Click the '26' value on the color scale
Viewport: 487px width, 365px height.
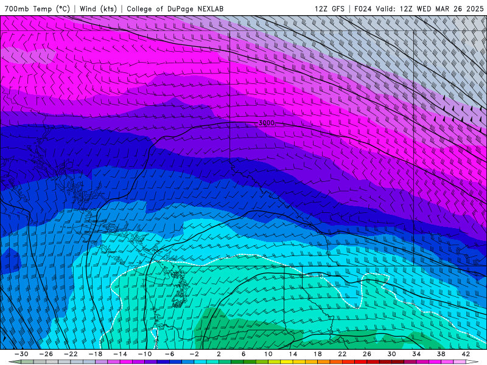tap(367, 354)
